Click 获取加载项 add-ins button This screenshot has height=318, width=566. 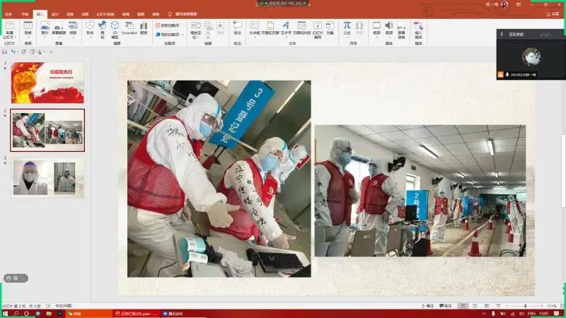(x=168, y=25)
